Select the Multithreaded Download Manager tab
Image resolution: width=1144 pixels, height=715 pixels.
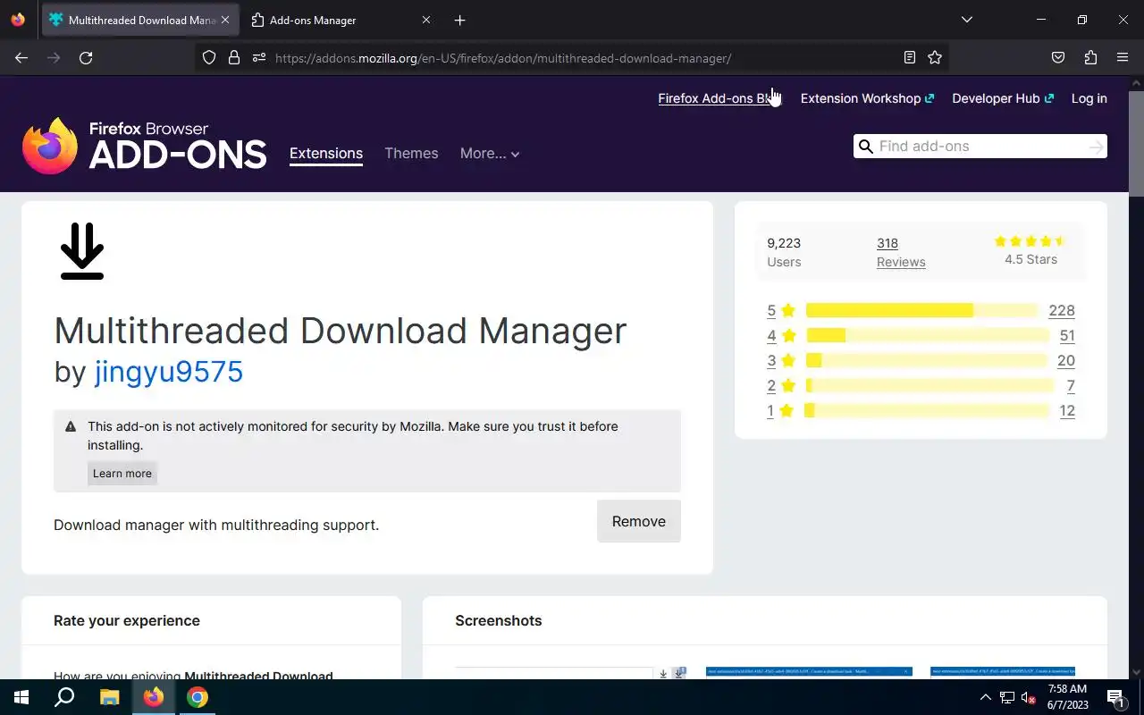(139, 20)
